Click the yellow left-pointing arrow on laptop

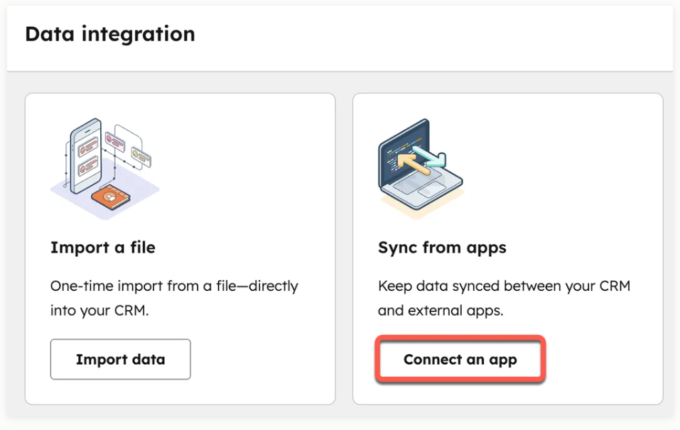(413, 164)
